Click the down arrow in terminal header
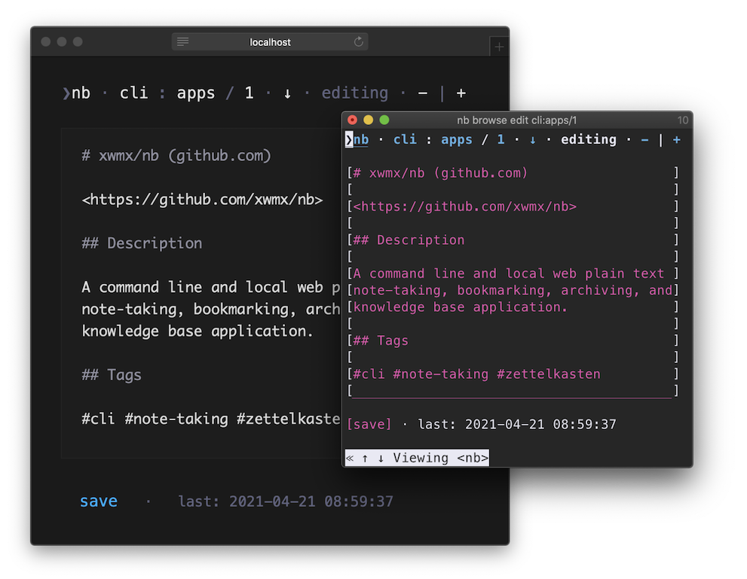 533,140
